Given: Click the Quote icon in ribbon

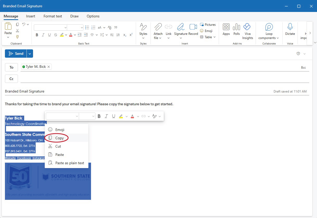Looking at the screenshot, I should point(116,27).
